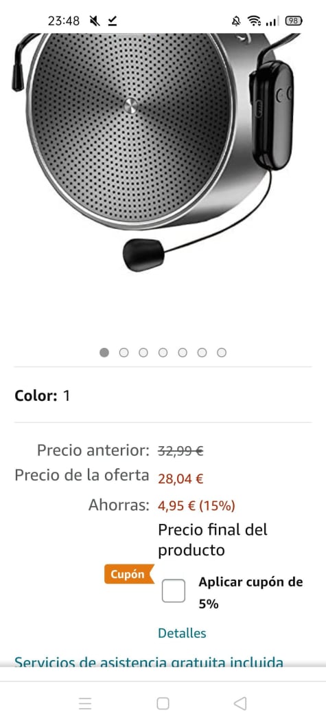Tap the 28,04 € offer price
This screenshot has height=726, width=326.
[181, 478]
